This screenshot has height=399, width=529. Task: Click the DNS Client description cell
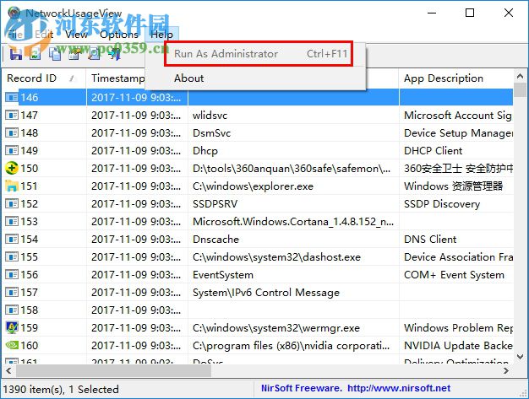456,239
